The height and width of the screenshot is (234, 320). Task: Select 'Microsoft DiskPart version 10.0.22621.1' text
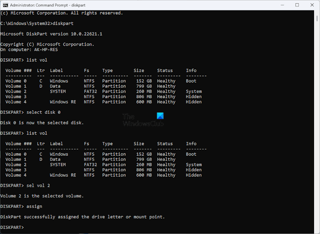click(51, 34)
